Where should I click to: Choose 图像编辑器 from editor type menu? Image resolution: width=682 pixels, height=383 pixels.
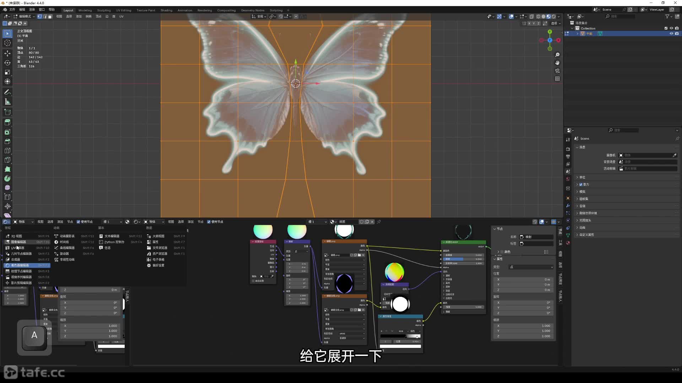(27, 242)
